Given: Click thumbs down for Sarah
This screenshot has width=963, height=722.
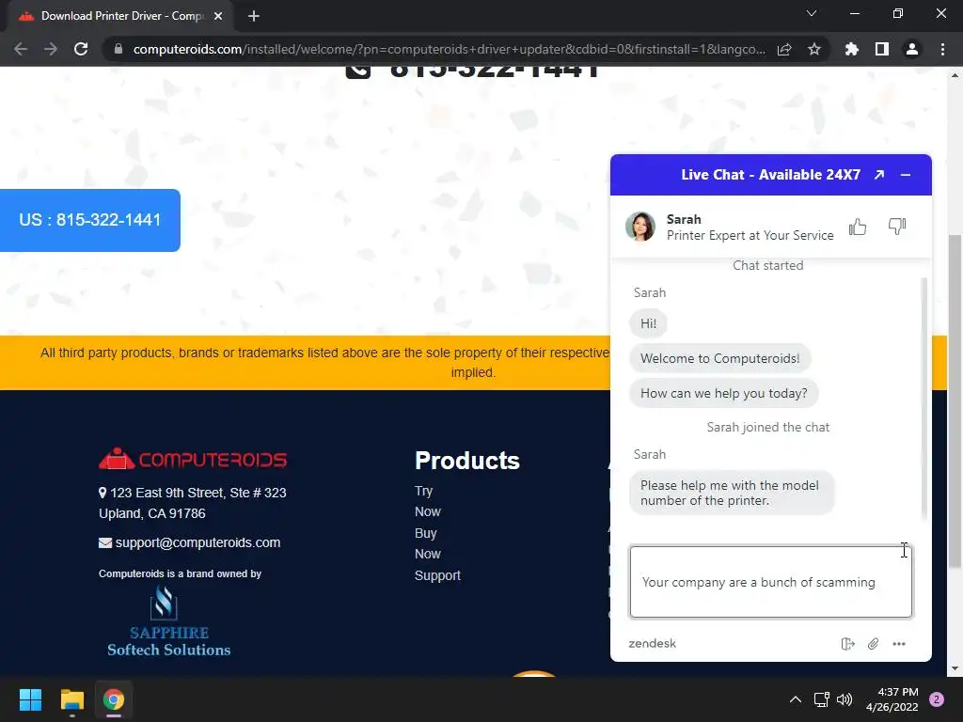Looking at the screenshot, I should pos(896,227).
